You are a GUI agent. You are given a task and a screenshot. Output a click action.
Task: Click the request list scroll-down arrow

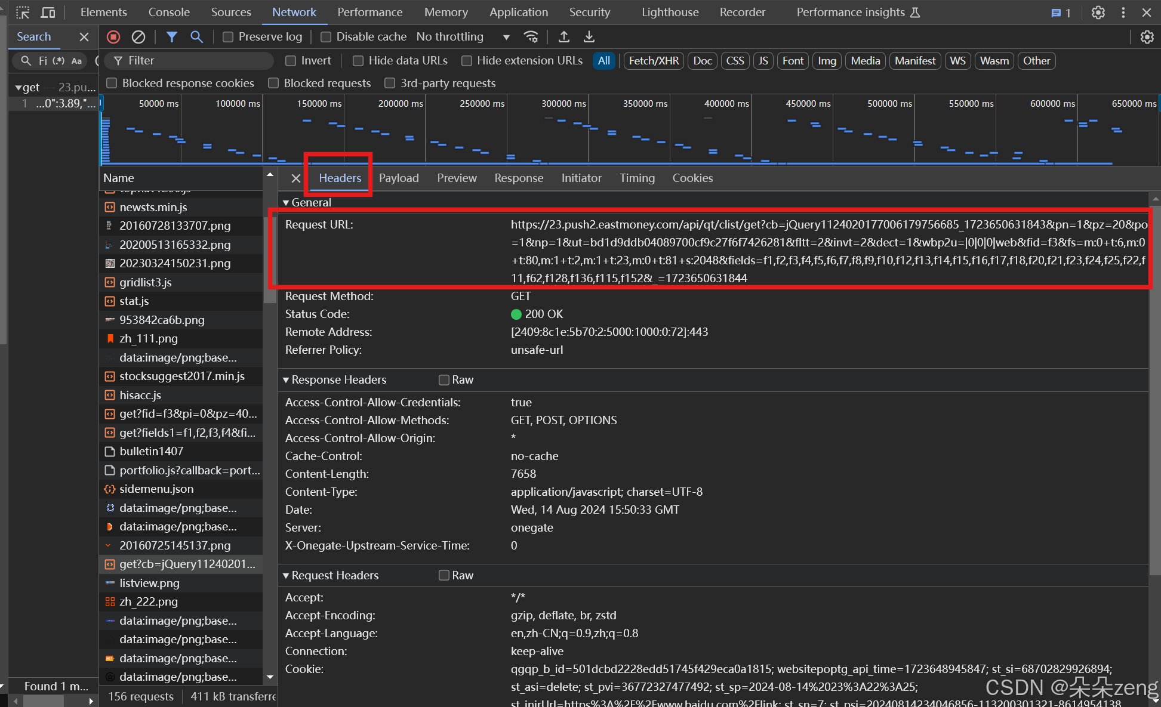(270, 677)
